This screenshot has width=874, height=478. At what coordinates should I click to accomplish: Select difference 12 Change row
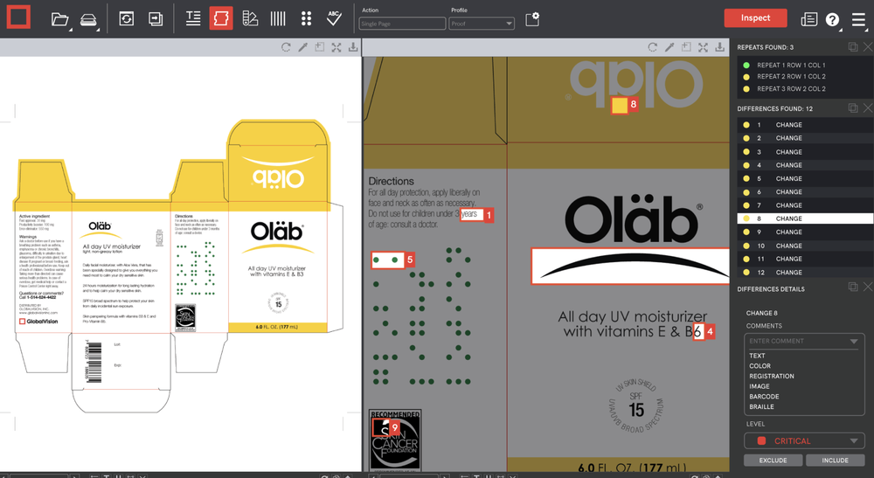point(805,273)
